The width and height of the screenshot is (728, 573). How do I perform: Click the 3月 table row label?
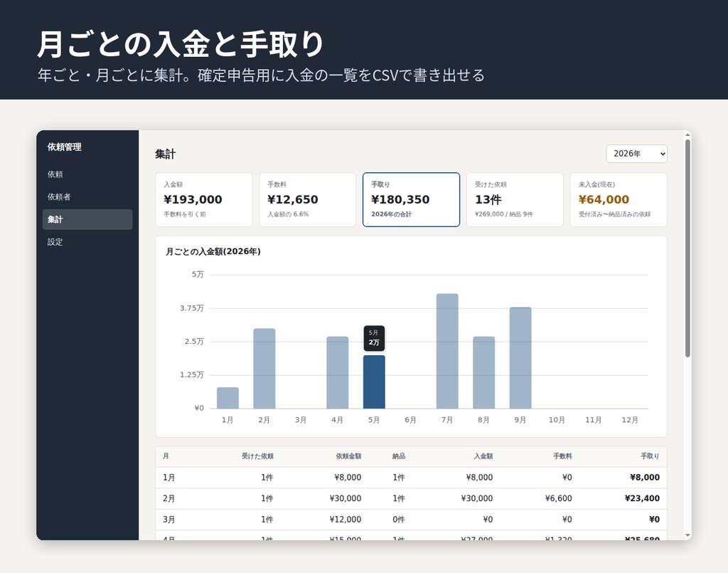click(169, 520)
